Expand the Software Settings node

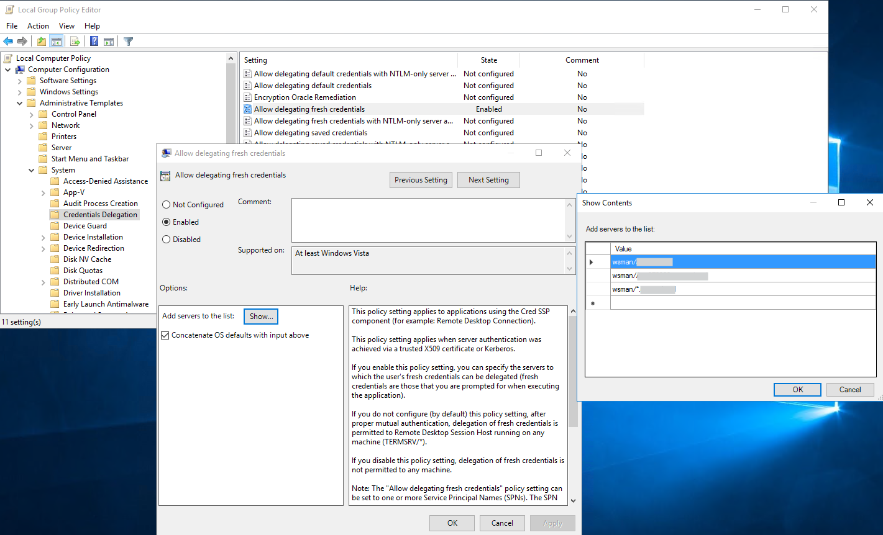[x=20, y=81]
